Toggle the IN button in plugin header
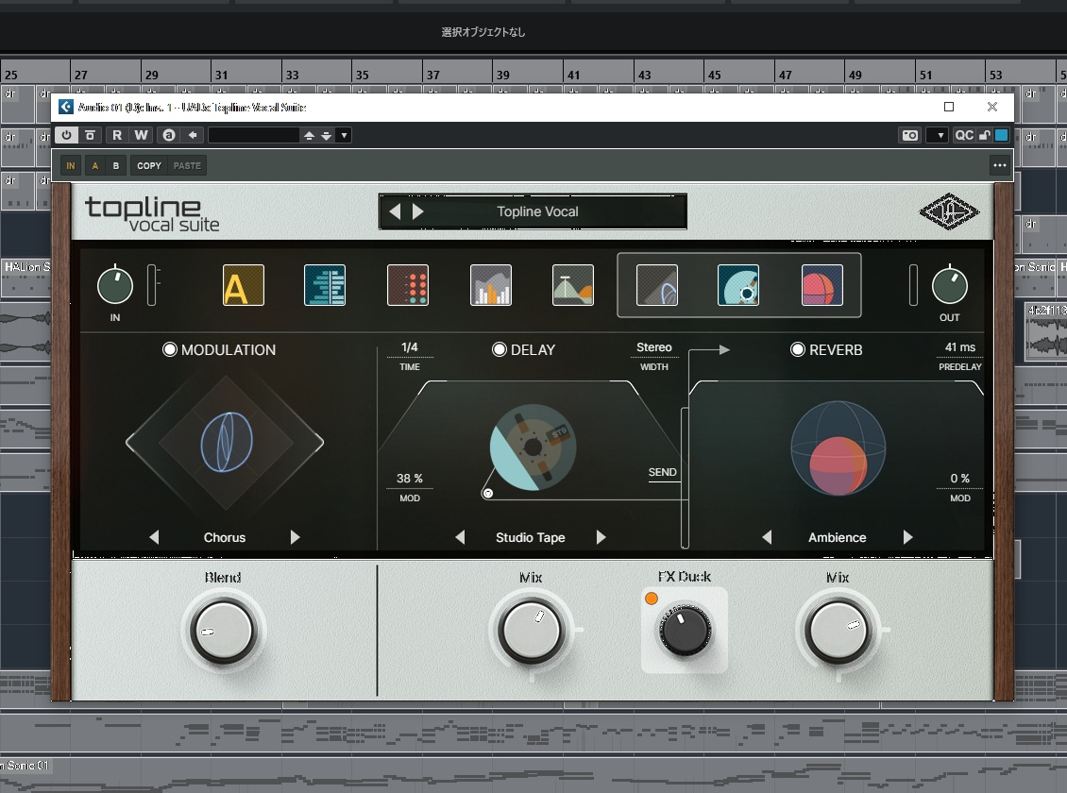This screenshot has width=1067, height=793. [x=71, y=165]
